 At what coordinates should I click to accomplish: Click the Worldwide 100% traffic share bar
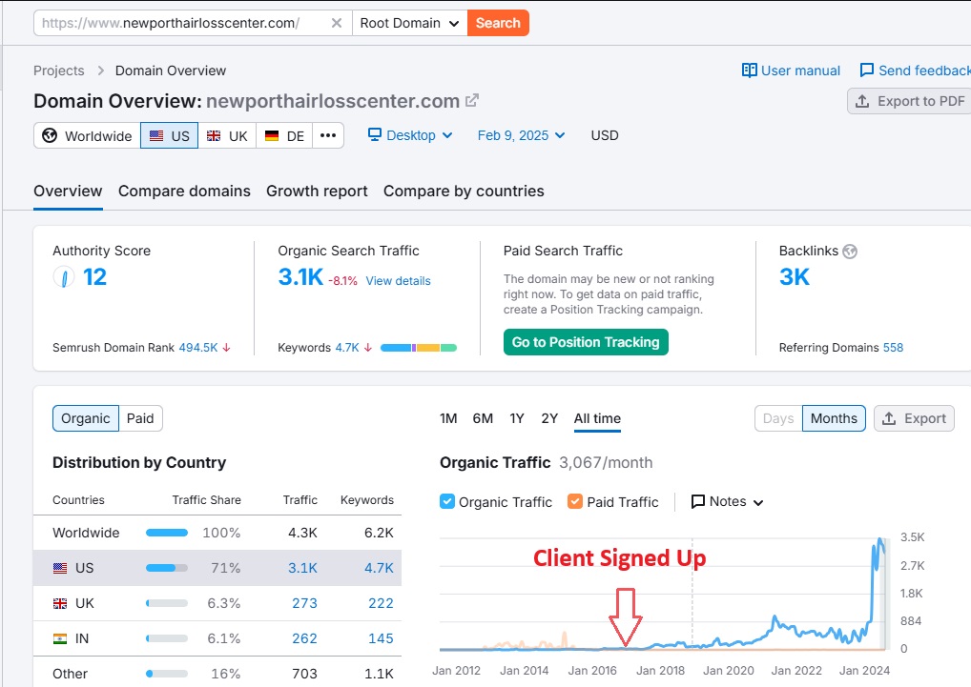pyautogui.click(x=167, y=533)
